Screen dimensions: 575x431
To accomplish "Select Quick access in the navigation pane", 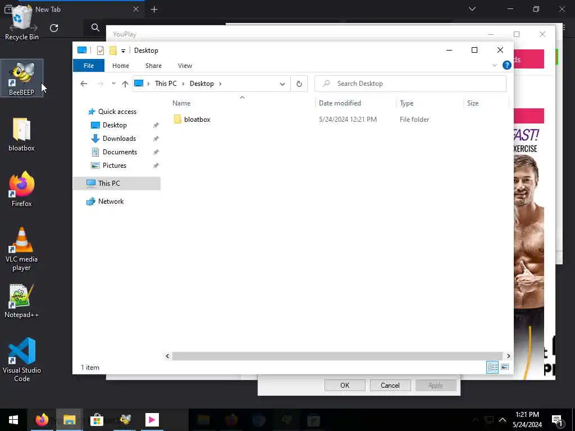I will coord(117,112).
